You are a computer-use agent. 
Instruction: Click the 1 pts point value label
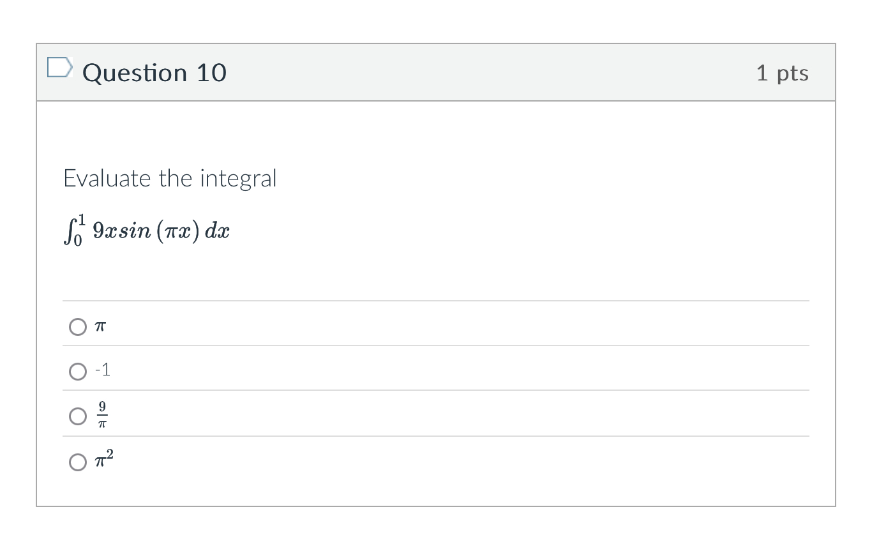[783, 72]
